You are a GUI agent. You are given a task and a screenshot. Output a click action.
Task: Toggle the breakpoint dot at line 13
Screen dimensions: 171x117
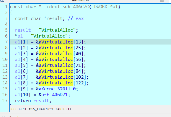point(2,77)
